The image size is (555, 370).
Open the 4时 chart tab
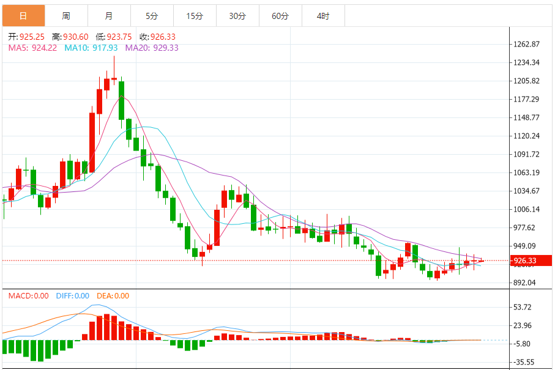coord(323,16)
